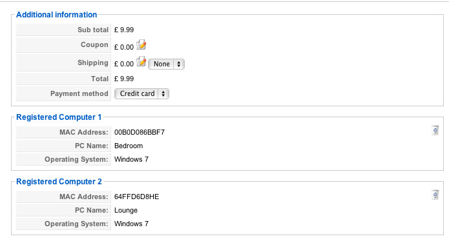Delete Registered Computer 1 with trash icon
The height and width of the screenshot is (250, 449).
coord(435,130)
